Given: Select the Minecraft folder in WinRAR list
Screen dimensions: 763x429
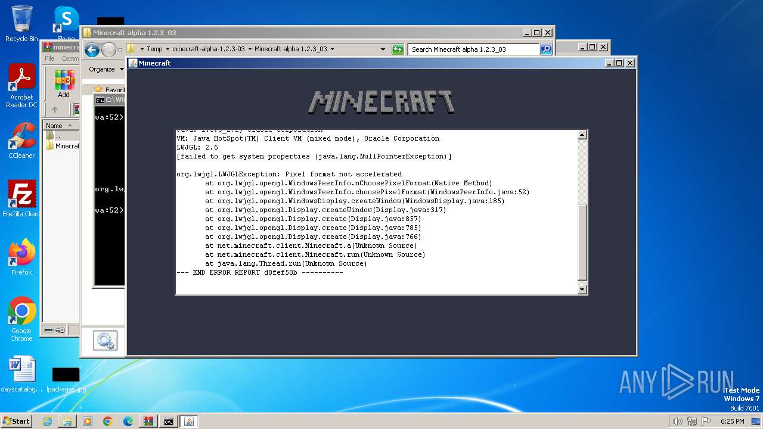Looking at the screenshot, I should point(62,146).
